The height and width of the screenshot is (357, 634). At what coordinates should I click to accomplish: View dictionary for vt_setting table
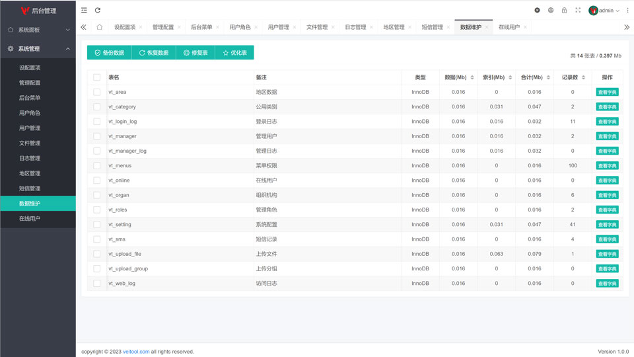606,225
